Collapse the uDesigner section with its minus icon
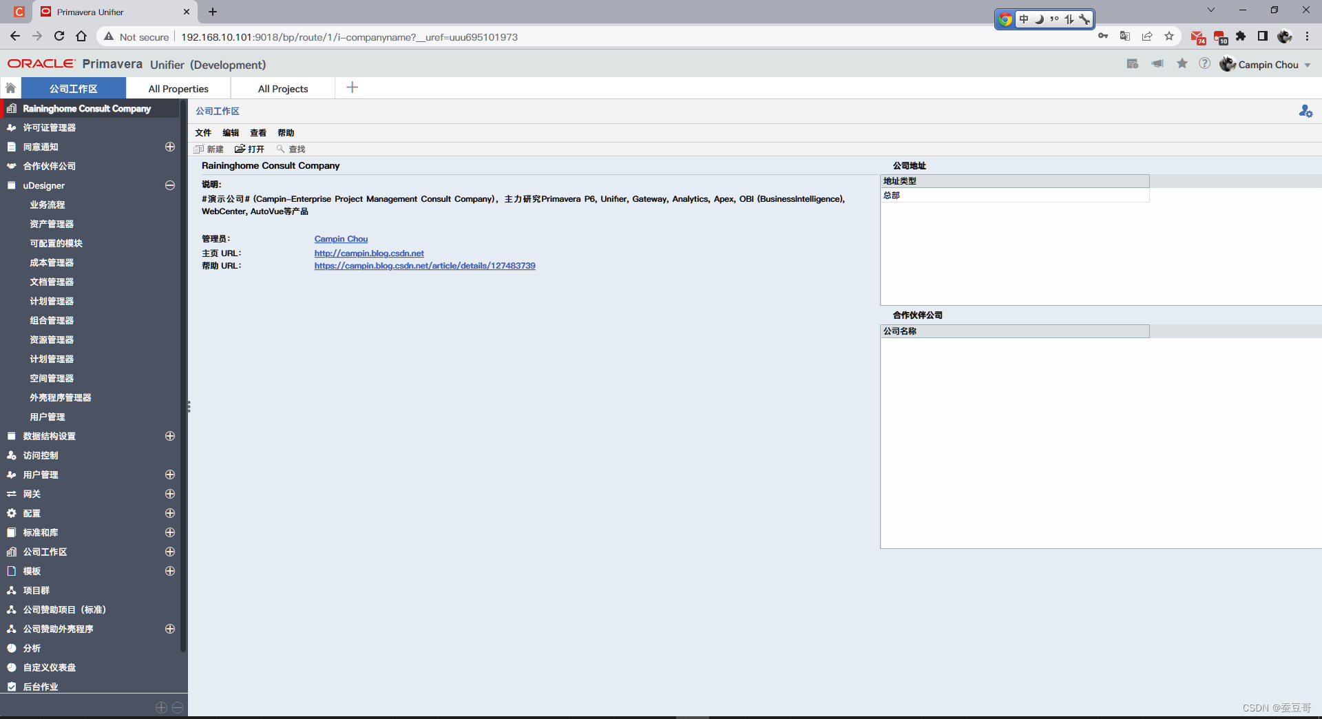The image size is (1322, 719). click(169, 185)
